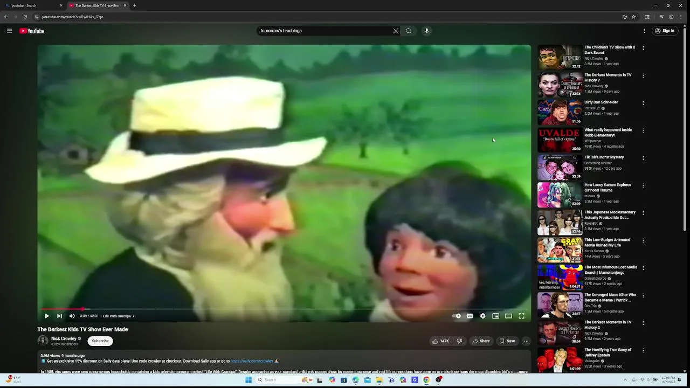690x388 pixels.
Task: Open 'The Children's TV Show with a Dark Secret'
Action: [610, 50]
